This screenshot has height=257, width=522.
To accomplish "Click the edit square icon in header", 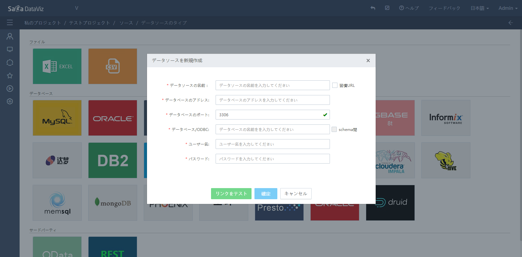I will 387,8.
